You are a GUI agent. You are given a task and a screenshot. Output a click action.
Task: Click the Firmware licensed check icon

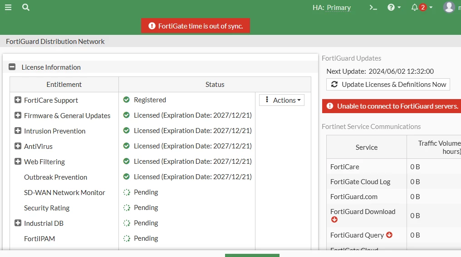[x=127, y=115]
